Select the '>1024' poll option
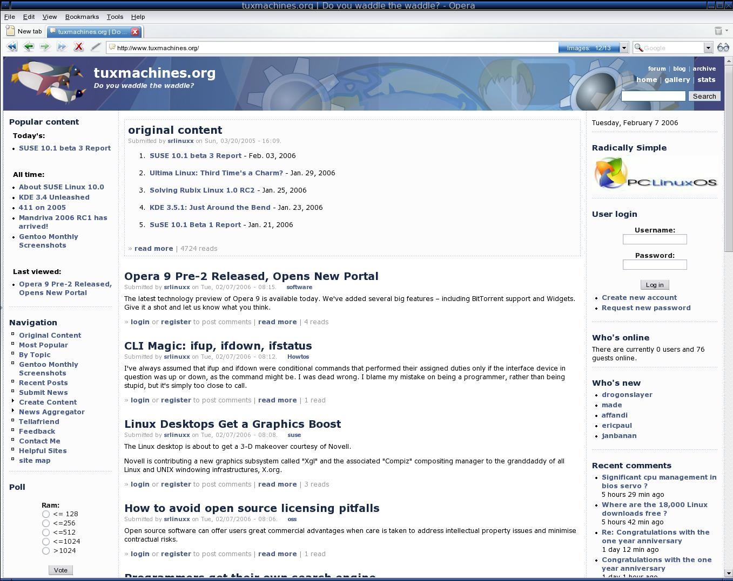 46,551
